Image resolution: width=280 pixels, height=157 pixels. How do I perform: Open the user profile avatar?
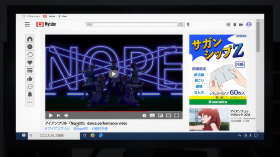pos(249,24)
